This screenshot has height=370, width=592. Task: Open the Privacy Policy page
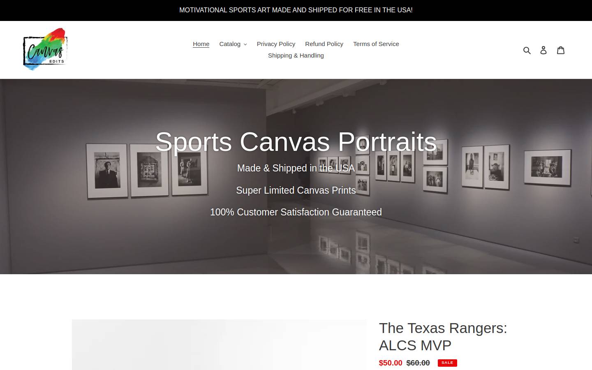click(x=276, y=44)
